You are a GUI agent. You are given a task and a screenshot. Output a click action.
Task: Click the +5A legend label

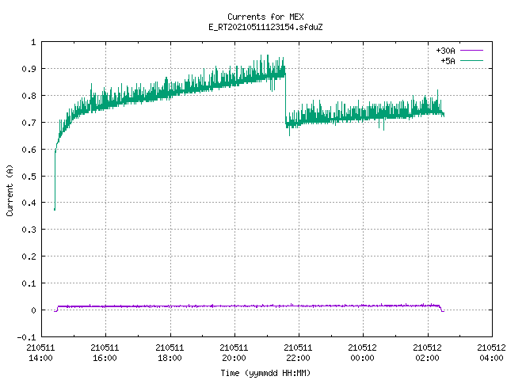[448, 61]
